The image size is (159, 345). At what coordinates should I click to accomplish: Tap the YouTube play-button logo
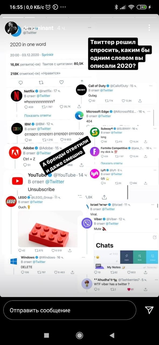tap(17, 181)
